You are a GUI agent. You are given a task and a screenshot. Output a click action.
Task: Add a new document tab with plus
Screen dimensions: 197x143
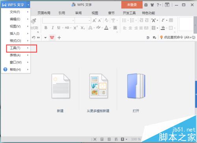click(x=59, y=38)
